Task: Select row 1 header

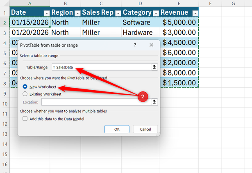Action: click(5, 13)
